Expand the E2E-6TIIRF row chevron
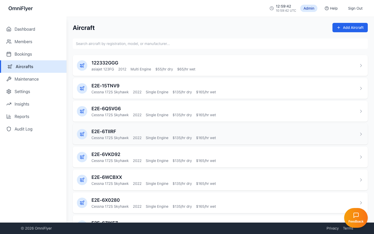The width and height of the screenshot is (374, 234). click(x=361, y=134)
